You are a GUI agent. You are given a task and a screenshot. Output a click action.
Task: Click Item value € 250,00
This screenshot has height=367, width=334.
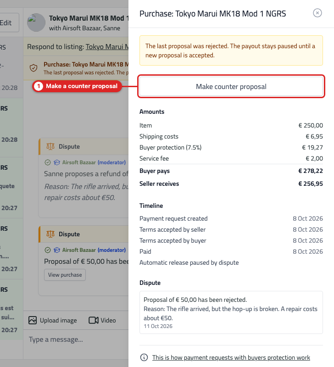311,125
